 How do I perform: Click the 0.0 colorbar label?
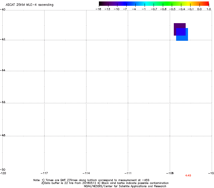200,9
